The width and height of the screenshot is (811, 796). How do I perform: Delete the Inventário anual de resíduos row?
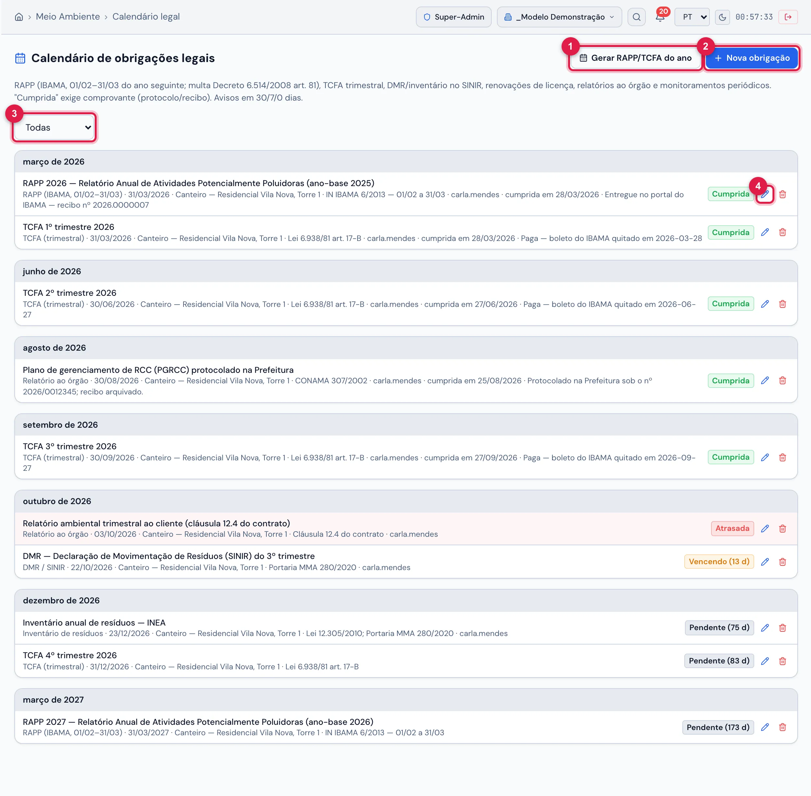click(783, 628)
